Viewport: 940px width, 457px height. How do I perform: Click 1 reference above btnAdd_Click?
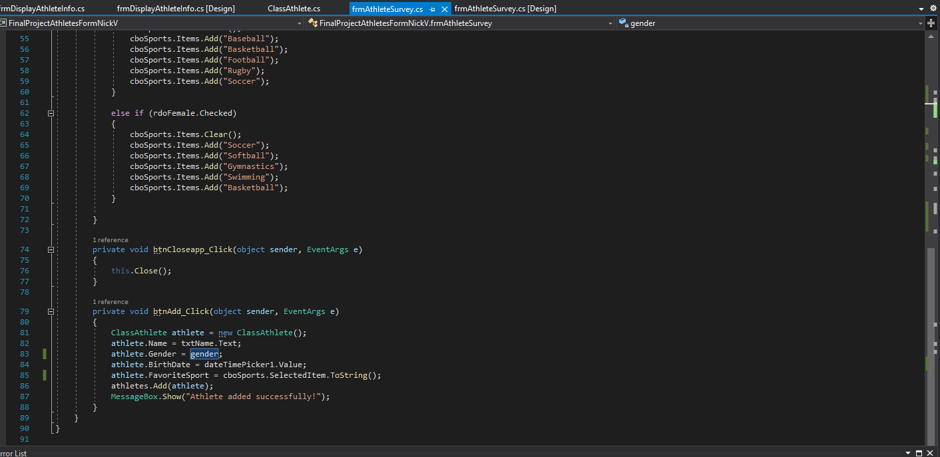(111, 301)
